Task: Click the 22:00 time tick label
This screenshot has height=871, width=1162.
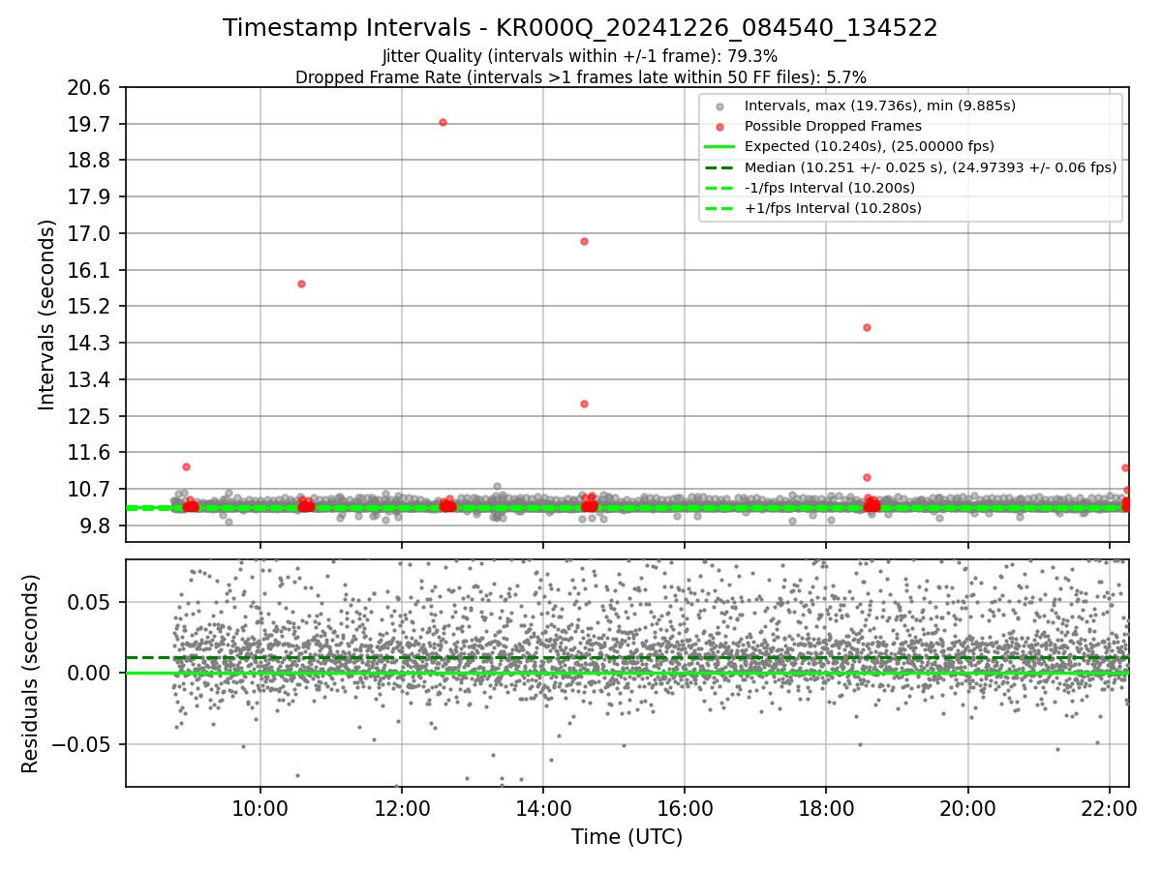Action: pyautogui.click(x=1110, y=808)
